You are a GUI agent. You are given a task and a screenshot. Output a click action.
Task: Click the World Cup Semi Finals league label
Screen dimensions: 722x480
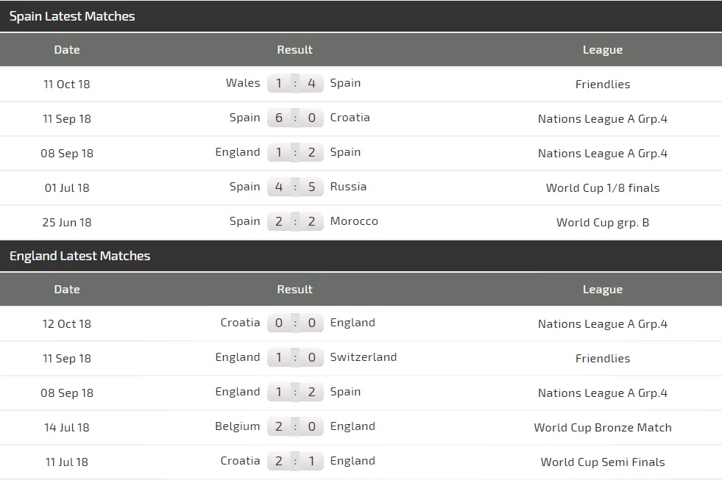pos(603,462)
